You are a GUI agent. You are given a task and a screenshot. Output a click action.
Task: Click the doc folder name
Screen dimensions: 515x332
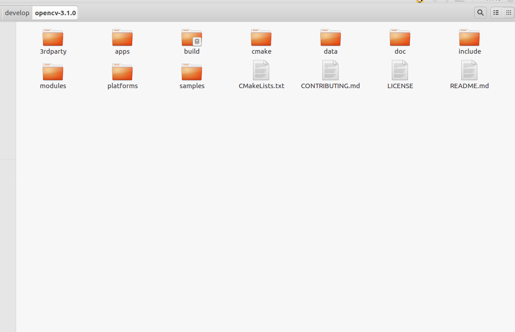[x=400, y=51]
